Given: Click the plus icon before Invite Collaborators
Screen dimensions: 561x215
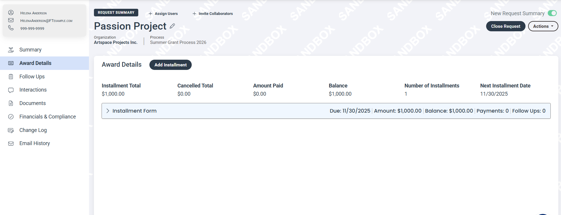Looking at the screenshot, I should pos(194,14).
